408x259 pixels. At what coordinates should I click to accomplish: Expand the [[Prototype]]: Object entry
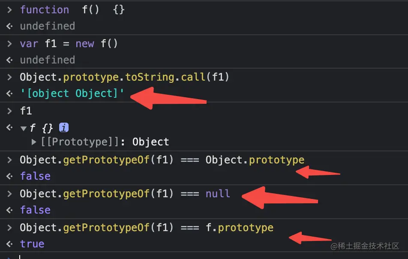coord(34,142)
